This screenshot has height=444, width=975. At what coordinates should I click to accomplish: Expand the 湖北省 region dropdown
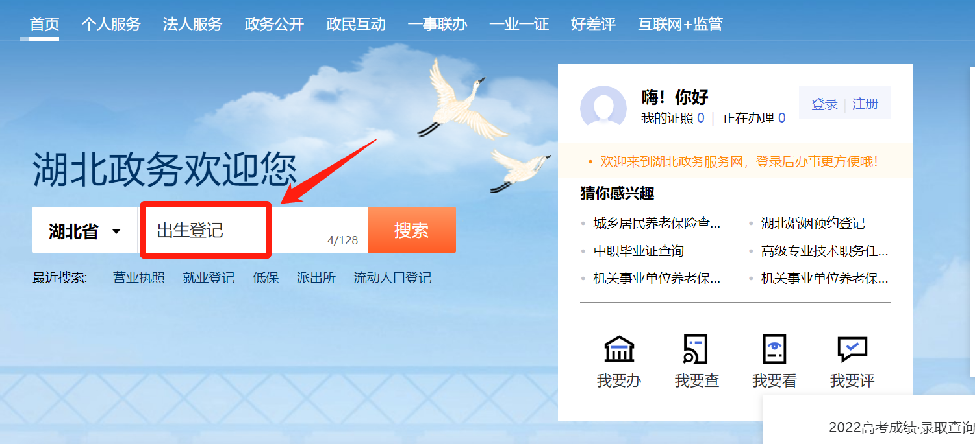pyautogui.click(x=85, y=231)
